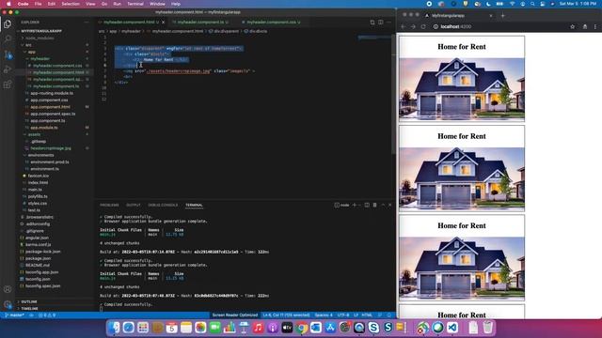Open the Source Control view
Screen dimensions: 602x338
coord(8,54)
